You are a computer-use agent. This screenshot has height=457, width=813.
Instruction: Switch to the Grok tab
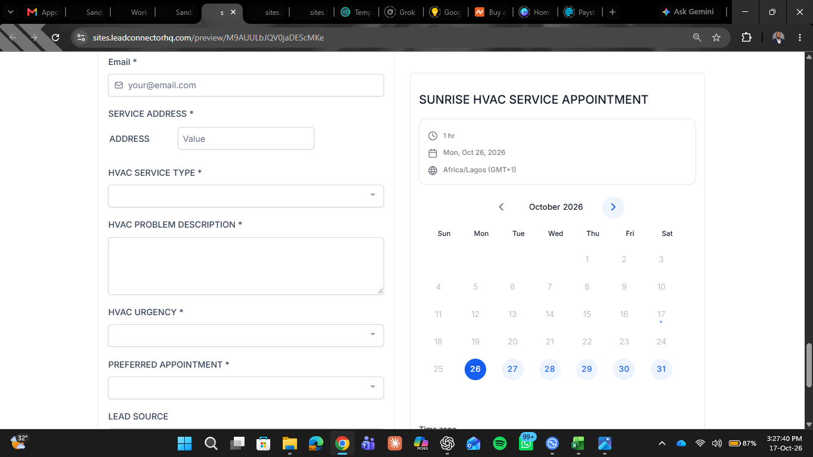click(401, 12)
